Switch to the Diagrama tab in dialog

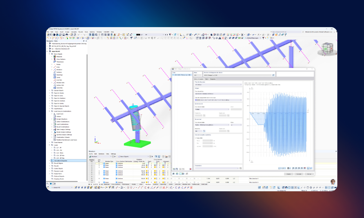tap(213, 79)
